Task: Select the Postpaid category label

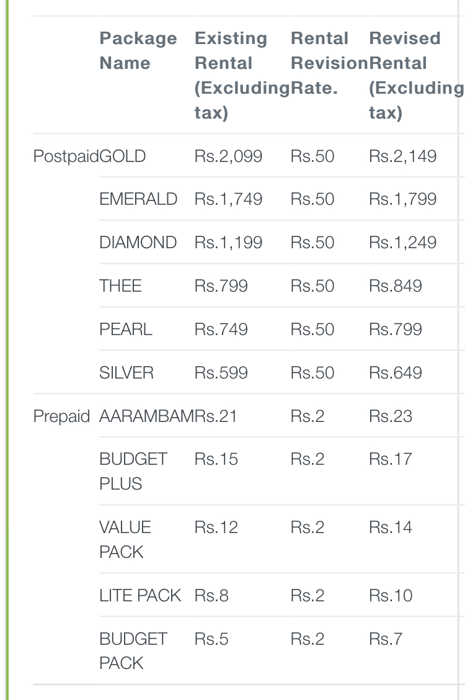Action: 66,156
